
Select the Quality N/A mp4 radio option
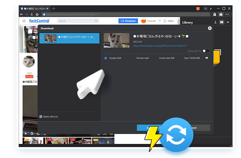pos(106,58)
